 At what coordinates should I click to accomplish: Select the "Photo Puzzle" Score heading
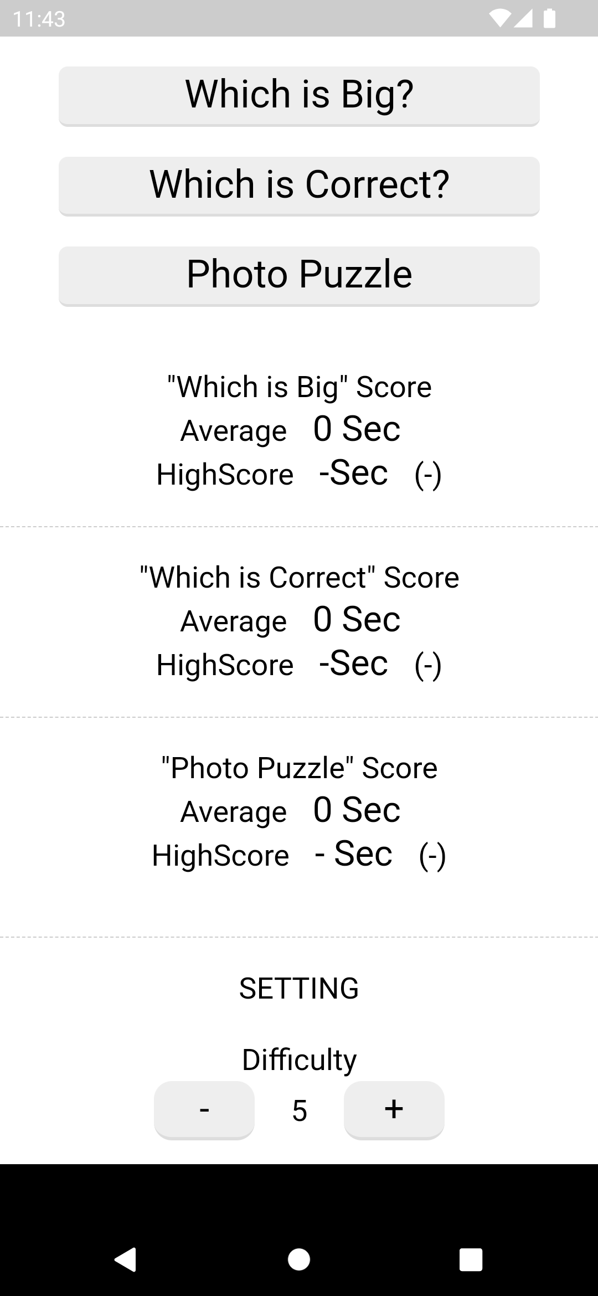click(299, 768)
